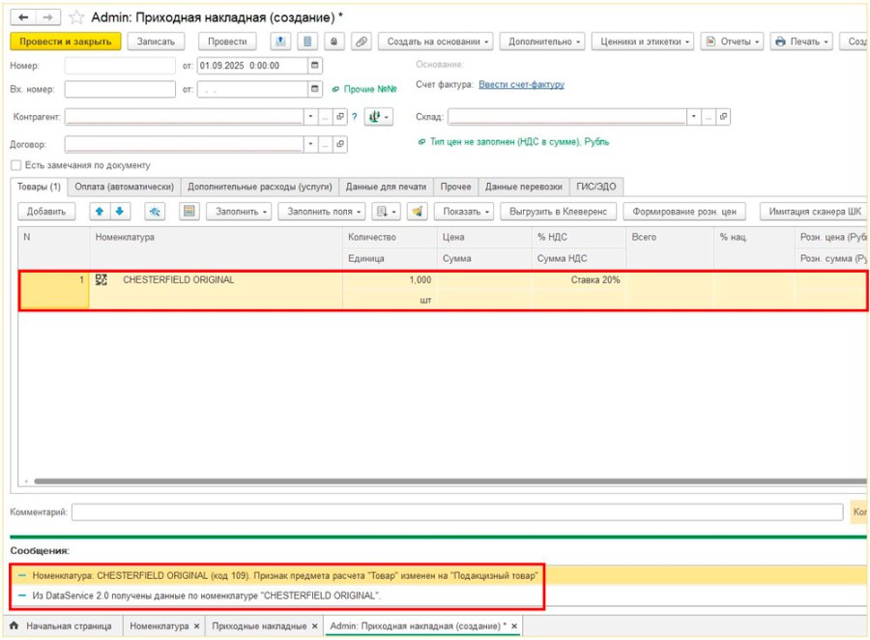
Task: Open the calendar picker beside the 01.09.2025 date
Action: tap(314, 66)
